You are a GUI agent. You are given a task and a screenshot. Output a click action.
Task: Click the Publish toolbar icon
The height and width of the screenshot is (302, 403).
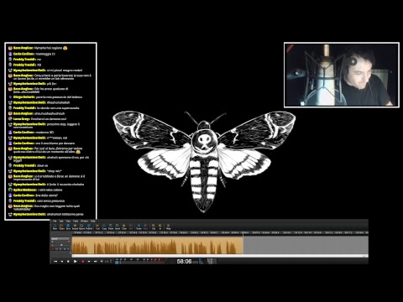pyautogui.click(x=89, y=226)
